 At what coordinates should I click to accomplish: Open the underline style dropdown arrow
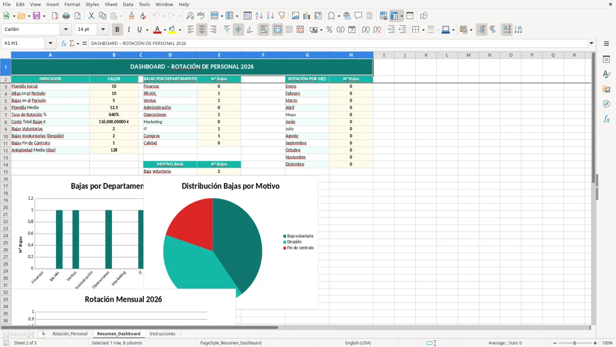[146, 30]
